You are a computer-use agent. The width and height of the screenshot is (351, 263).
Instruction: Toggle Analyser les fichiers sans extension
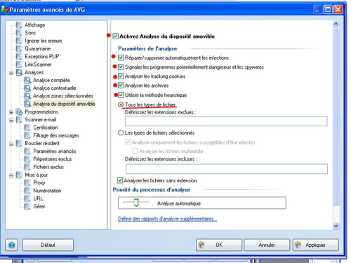pos(120,180)
